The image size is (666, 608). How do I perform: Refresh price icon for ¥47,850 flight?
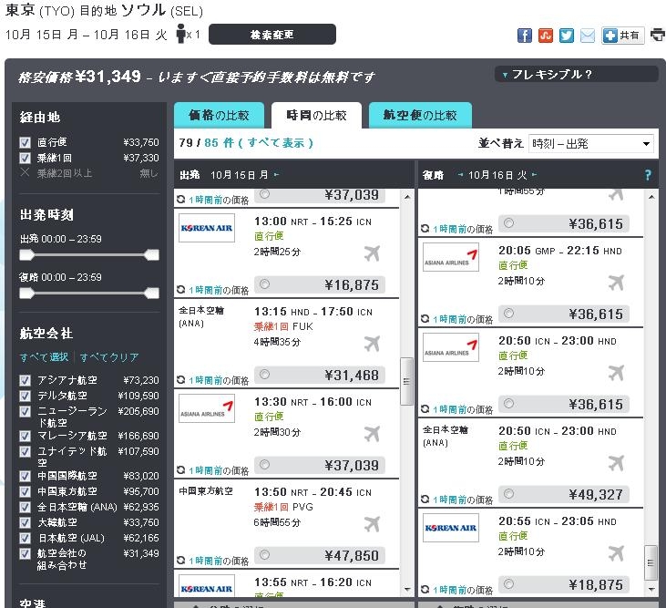pyautogui.click(x=181, y=561)
